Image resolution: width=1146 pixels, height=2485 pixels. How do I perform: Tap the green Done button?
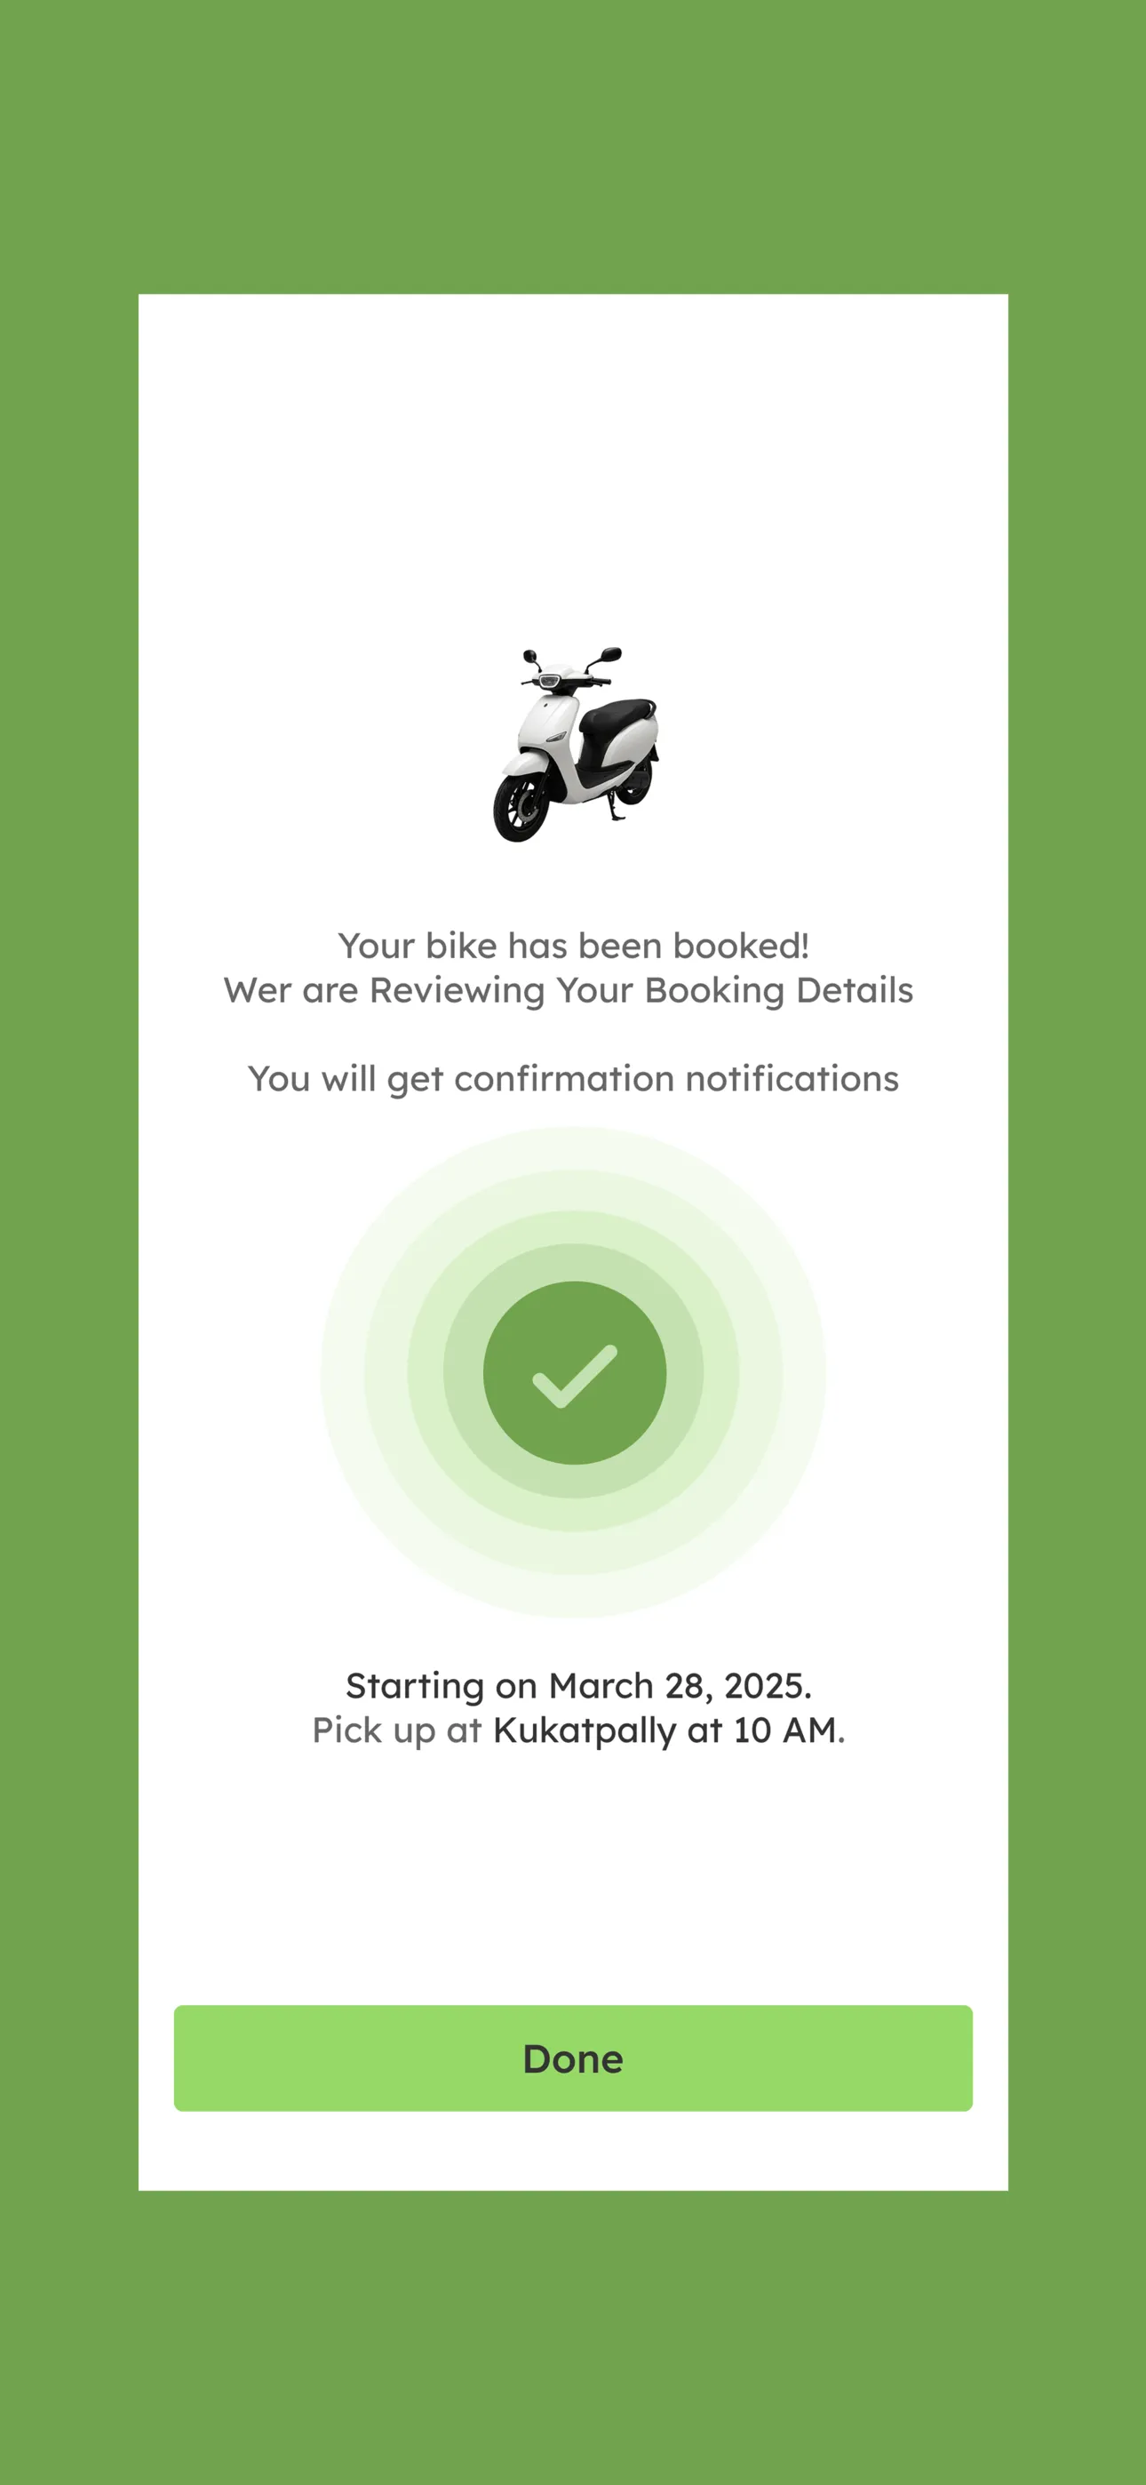(573, 2058)
